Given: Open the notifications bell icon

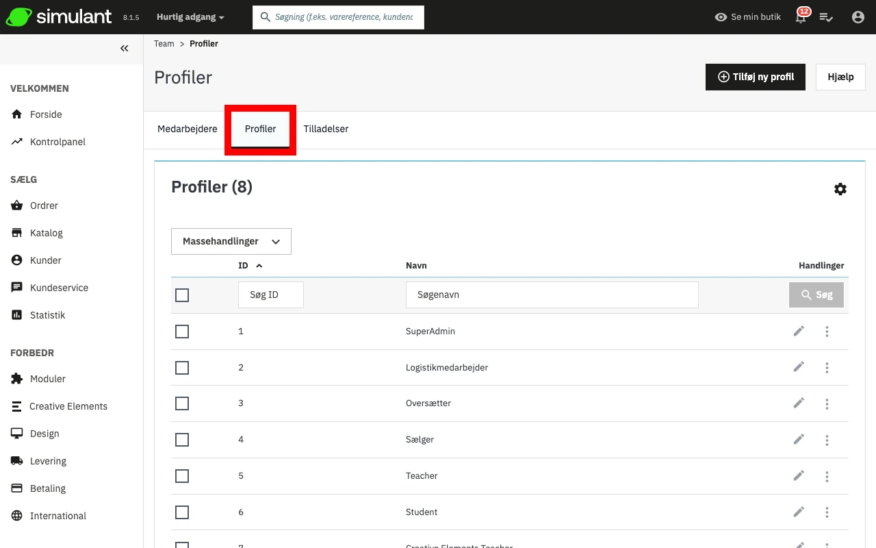Looking at the screenshot, I should pyautogui.click(x=801, y=18).
